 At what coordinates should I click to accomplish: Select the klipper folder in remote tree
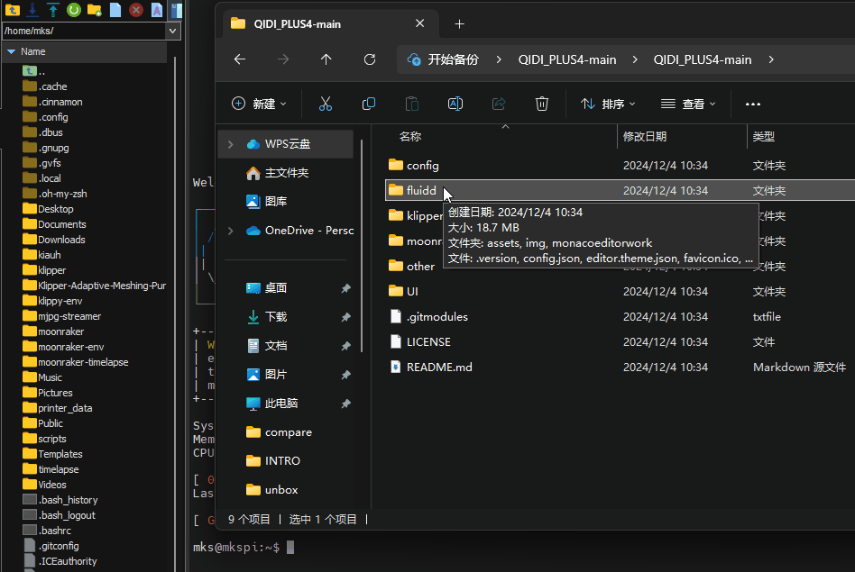[x=51, y=270]
